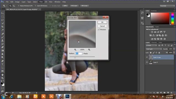Select the Gradient tool
Viewport: 176px width, 99px height.
(x=2, y=51)
